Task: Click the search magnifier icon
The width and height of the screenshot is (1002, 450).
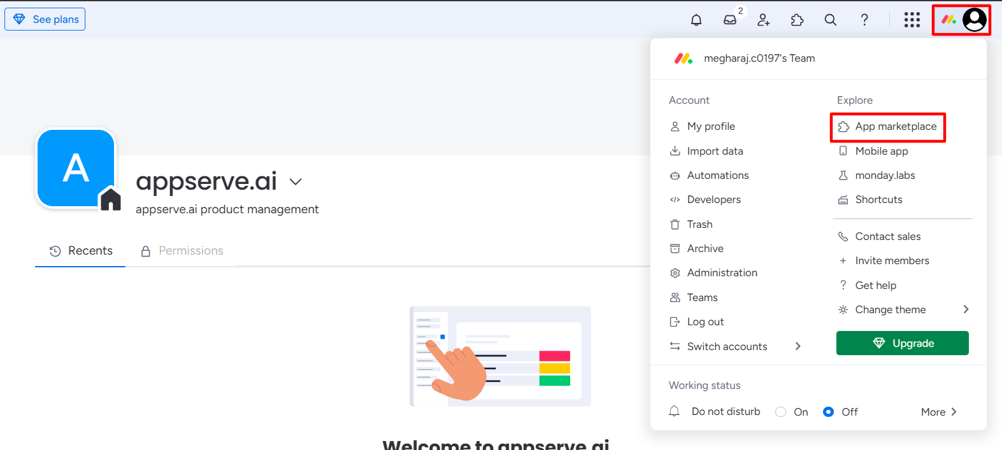Action: click(831, 20)
